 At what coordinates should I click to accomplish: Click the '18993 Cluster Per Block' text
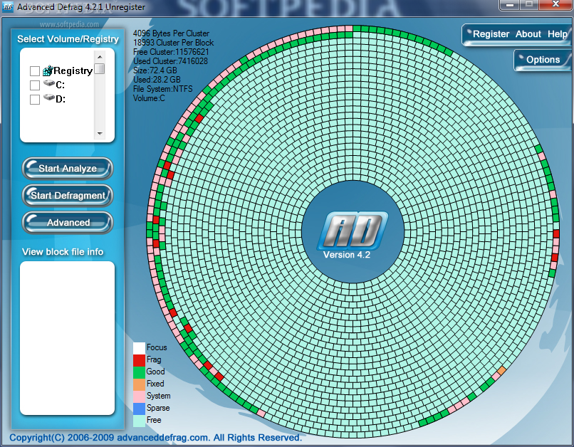(174, 43)
